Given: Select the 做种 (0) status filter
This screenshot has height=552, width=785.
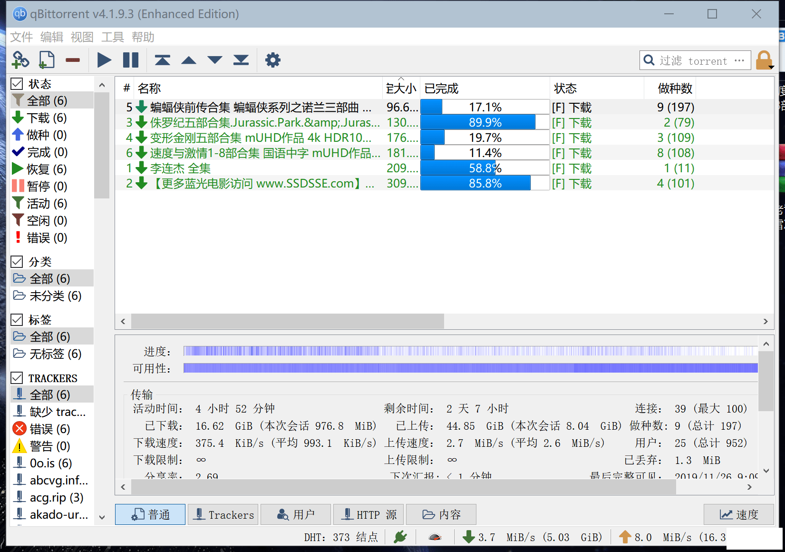Looking at the screenshot, I should 52,135.
